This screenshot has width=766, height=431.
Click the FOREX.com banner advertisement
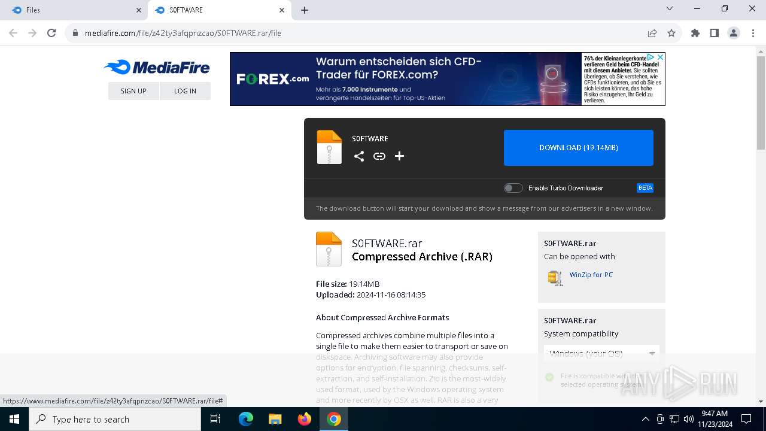coord(447,79)
